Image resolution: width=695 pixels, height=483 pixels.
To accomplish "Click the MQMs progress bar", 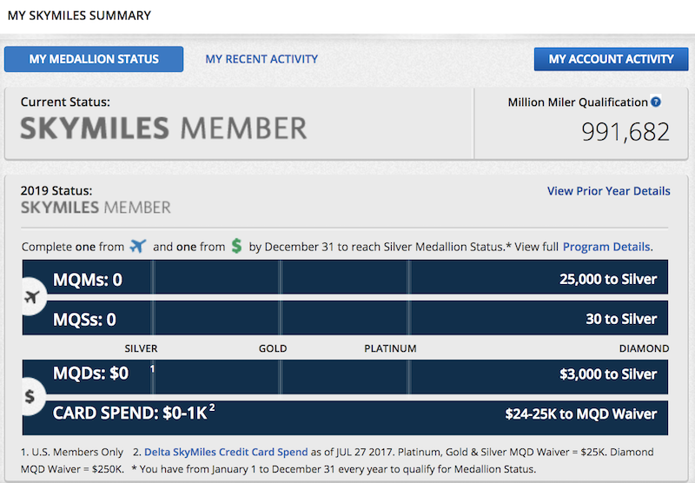I will [x=345, y=277].
